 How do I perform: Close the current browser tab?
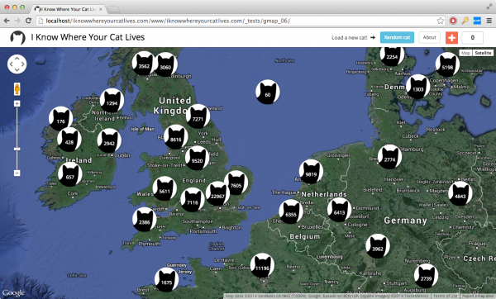101,9
